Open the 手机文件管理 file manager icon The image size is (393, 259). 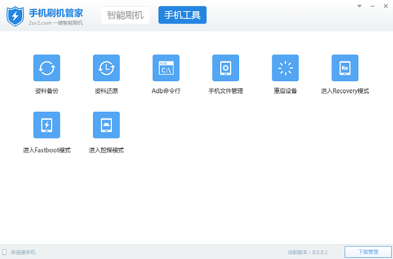pos(225,68)
